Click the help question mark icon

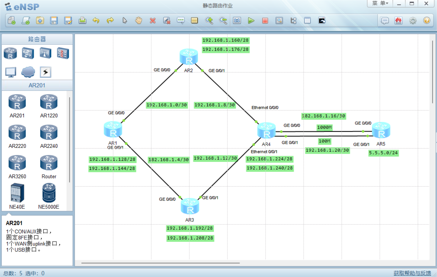point(427,20)
